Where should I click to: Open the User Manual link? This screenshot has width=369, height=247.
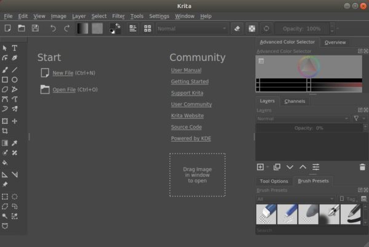tap(186, 70)
